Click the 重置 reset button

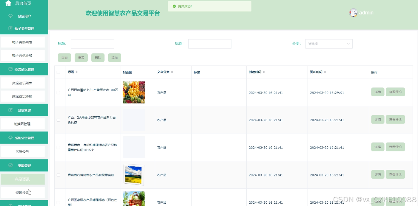click(81, 58)
